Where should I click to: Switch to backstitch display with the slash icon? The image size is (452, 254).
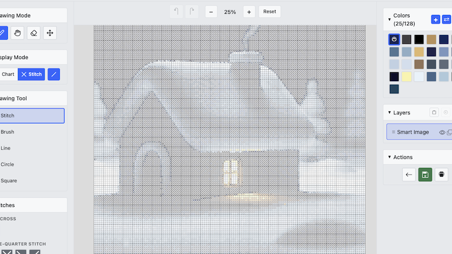[x=54, y=74]
